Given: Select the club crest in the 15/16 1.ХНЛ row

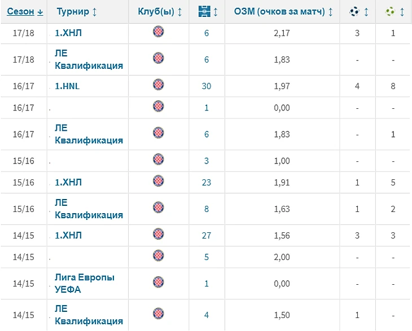Looking at the screenshot, I should point(159,181).
